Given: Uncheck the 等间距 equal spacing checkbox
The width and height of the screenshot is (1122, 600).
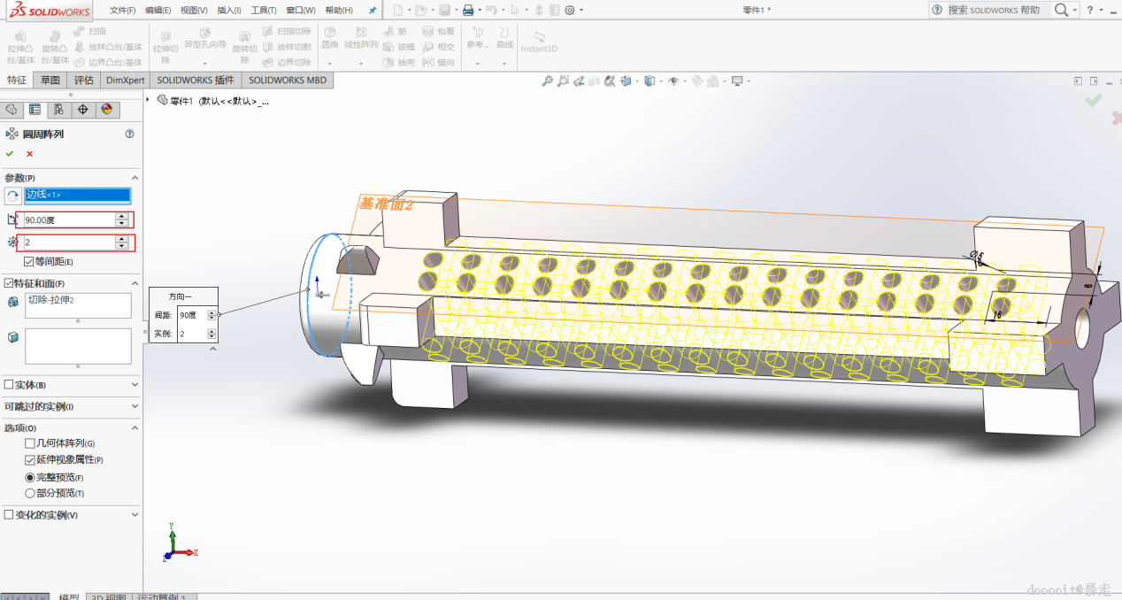Looking at the screenshot, I should coord(29,262).
